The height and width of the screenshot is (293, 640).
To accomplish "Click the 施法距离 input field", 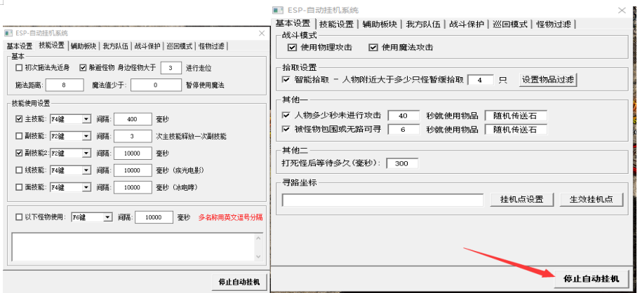I will [65, 85].
